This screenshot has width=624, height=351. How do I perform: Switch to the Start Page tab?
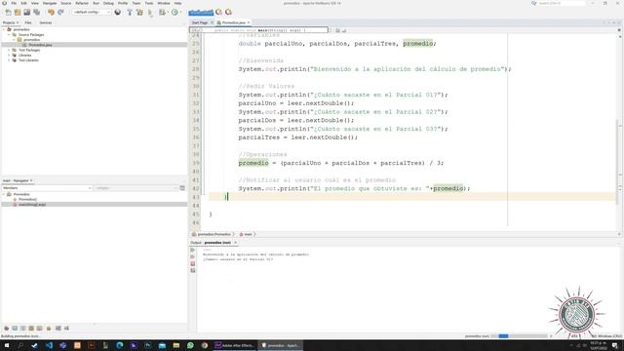[x=200, y=22]
